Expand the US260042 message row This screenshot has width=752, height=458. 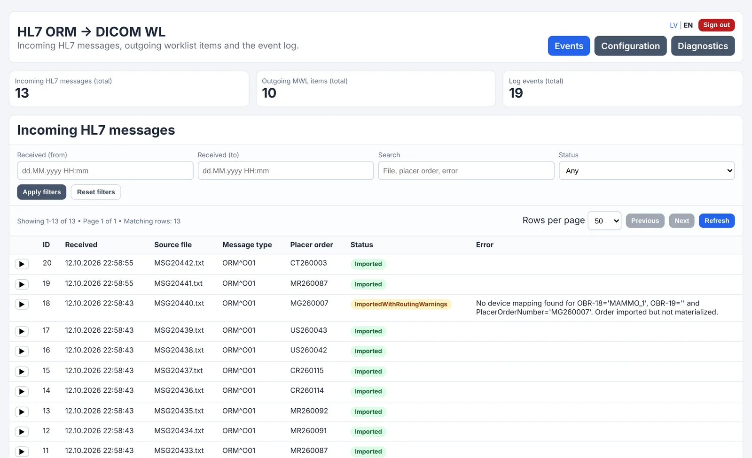pyautogui.click(x=22, y=351)
